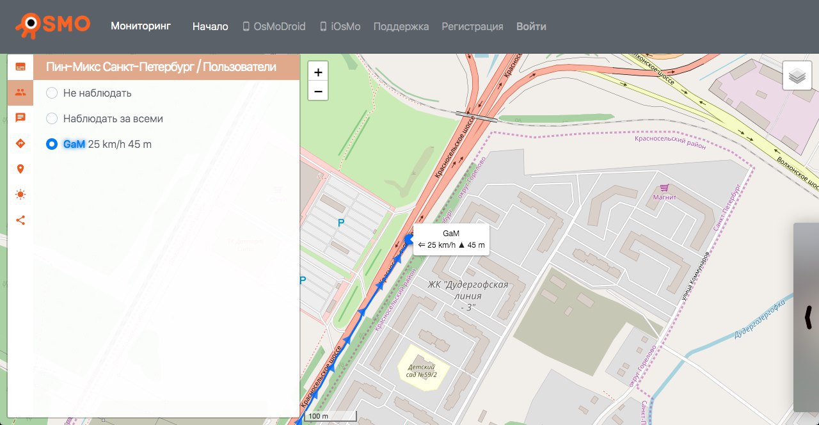Open the Поддержка page

401,26
